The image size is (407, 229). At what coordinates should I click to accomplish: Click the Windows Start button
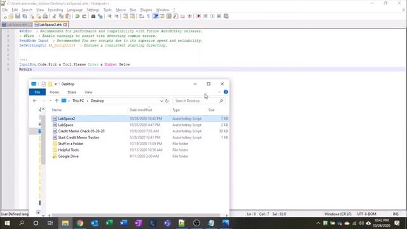pyautogui.click(x=7, y=223)
